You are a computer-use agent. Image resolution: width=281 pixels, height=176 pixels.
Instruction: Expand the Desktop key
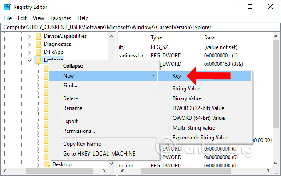pyautogui.click(x=38, y=164)
